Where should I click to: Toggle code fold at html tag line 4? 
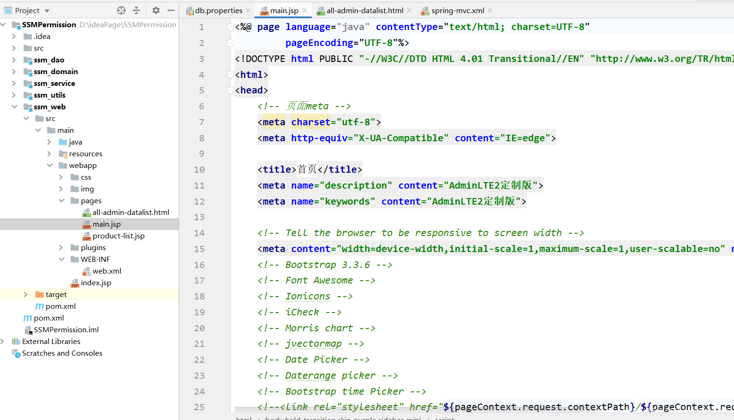pos(230,75)
